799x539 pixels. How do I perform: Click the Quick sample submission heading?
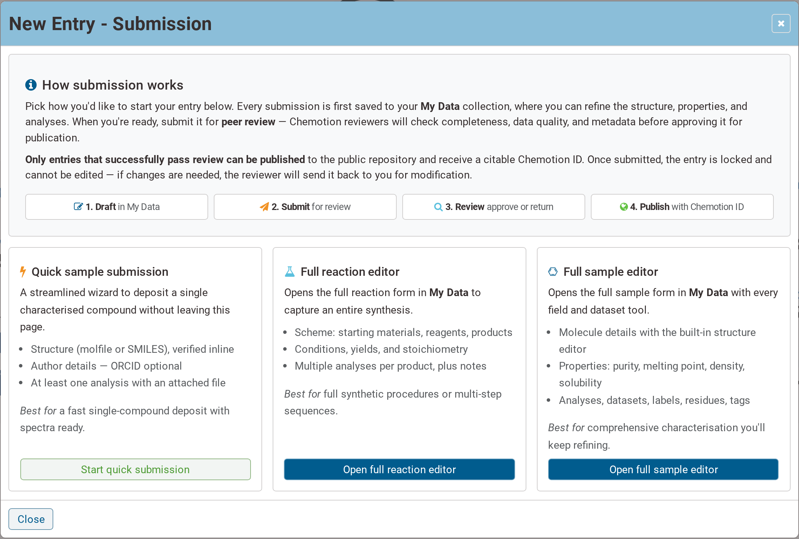point(100,272)
